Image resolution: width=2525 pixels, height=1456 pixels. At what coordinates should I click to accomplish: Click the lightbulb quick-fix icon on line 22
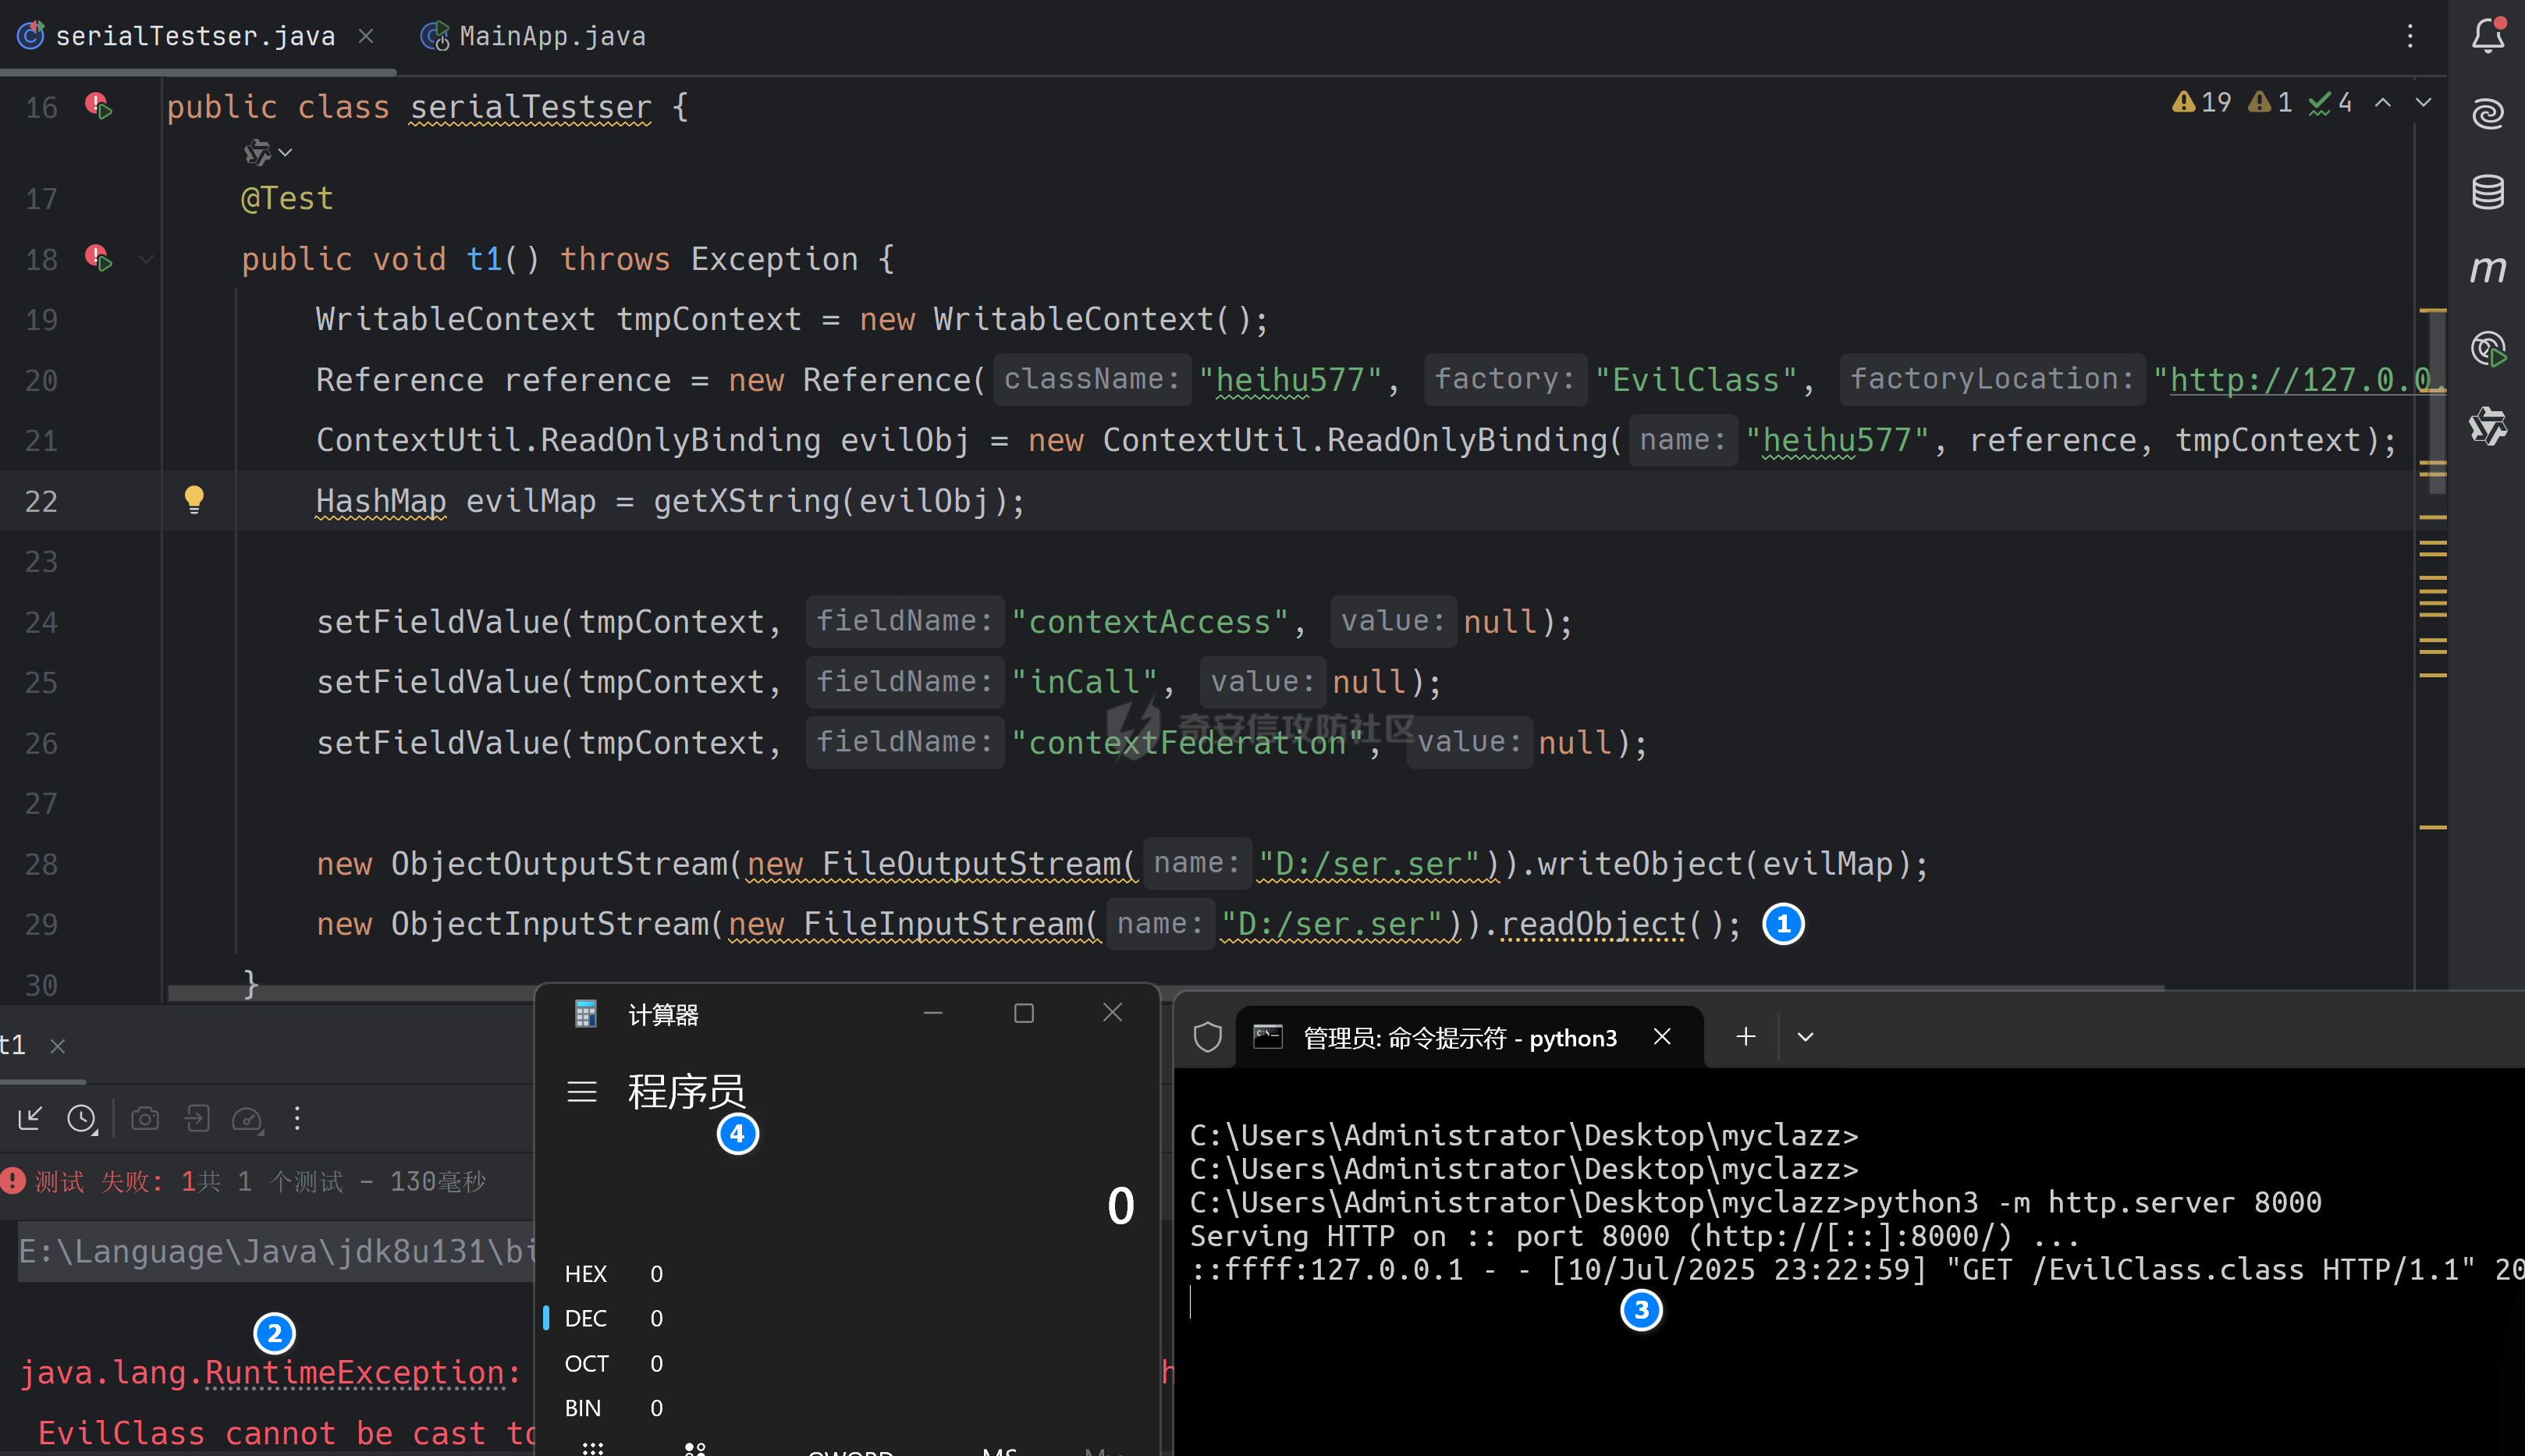click(x=194, y=499)
